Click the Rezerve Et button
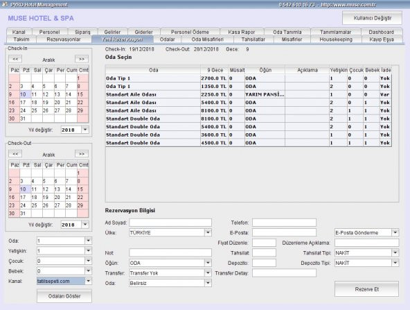 pyautogui.click(x=366, y=289)
